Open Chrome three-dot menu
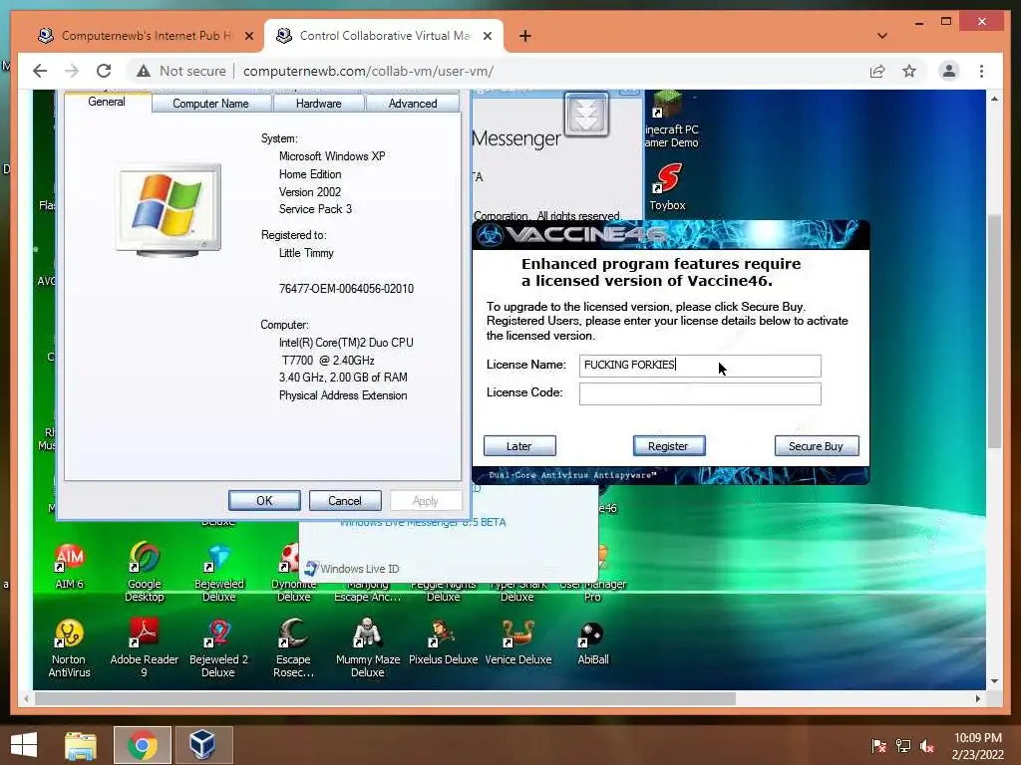Viewport: 1021px width, 765px height. click(x=981, y=71)
